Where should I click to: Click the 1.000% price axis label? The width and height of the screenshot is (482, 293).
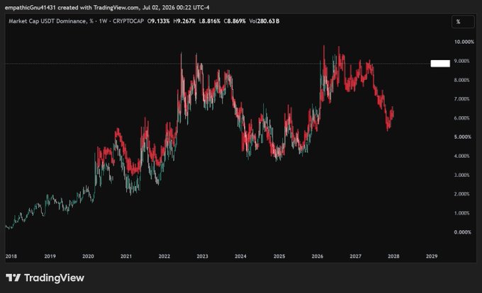(x=462, y=213)
